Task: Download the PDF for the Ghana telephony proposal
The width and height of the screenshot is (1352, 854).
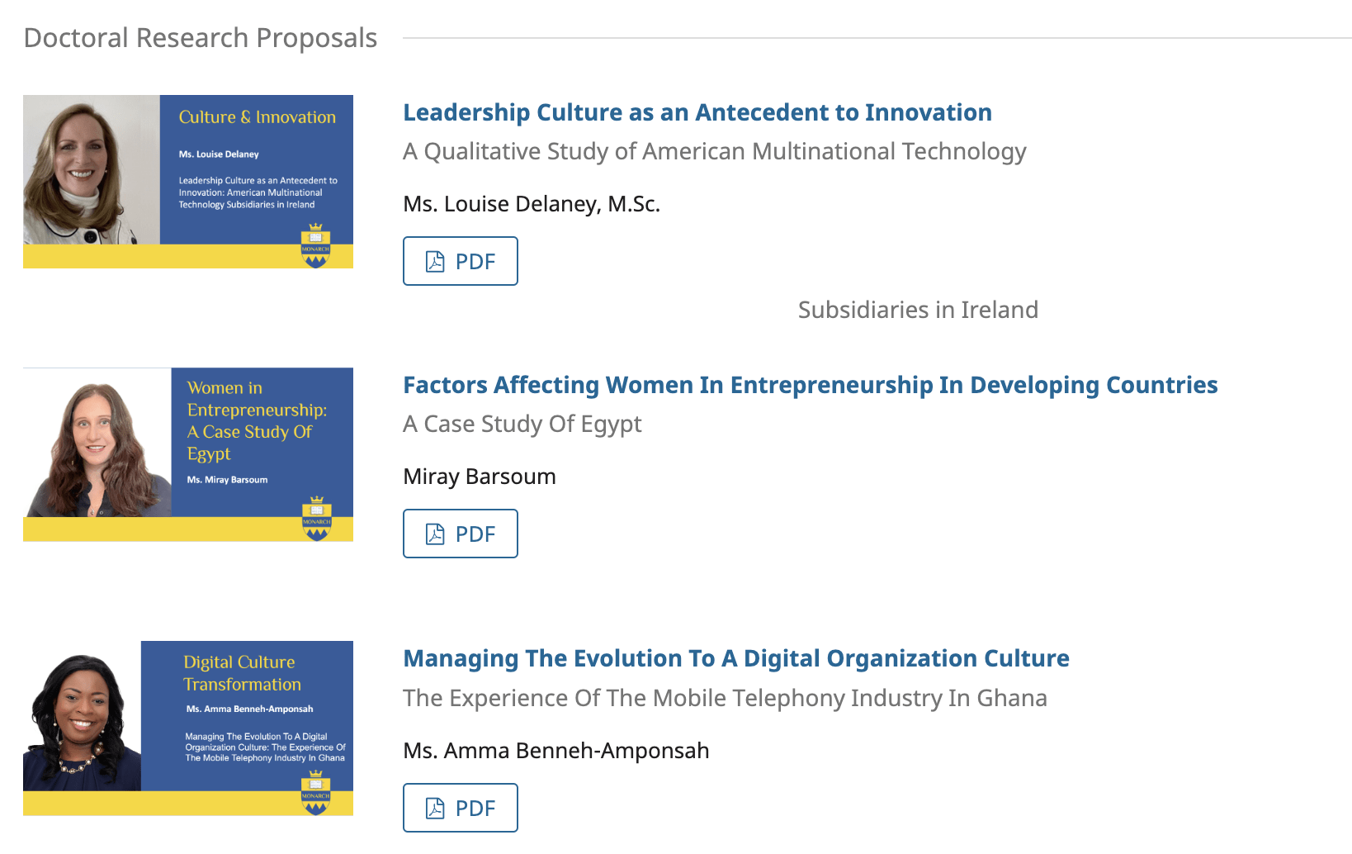Action: click(461, 808)
